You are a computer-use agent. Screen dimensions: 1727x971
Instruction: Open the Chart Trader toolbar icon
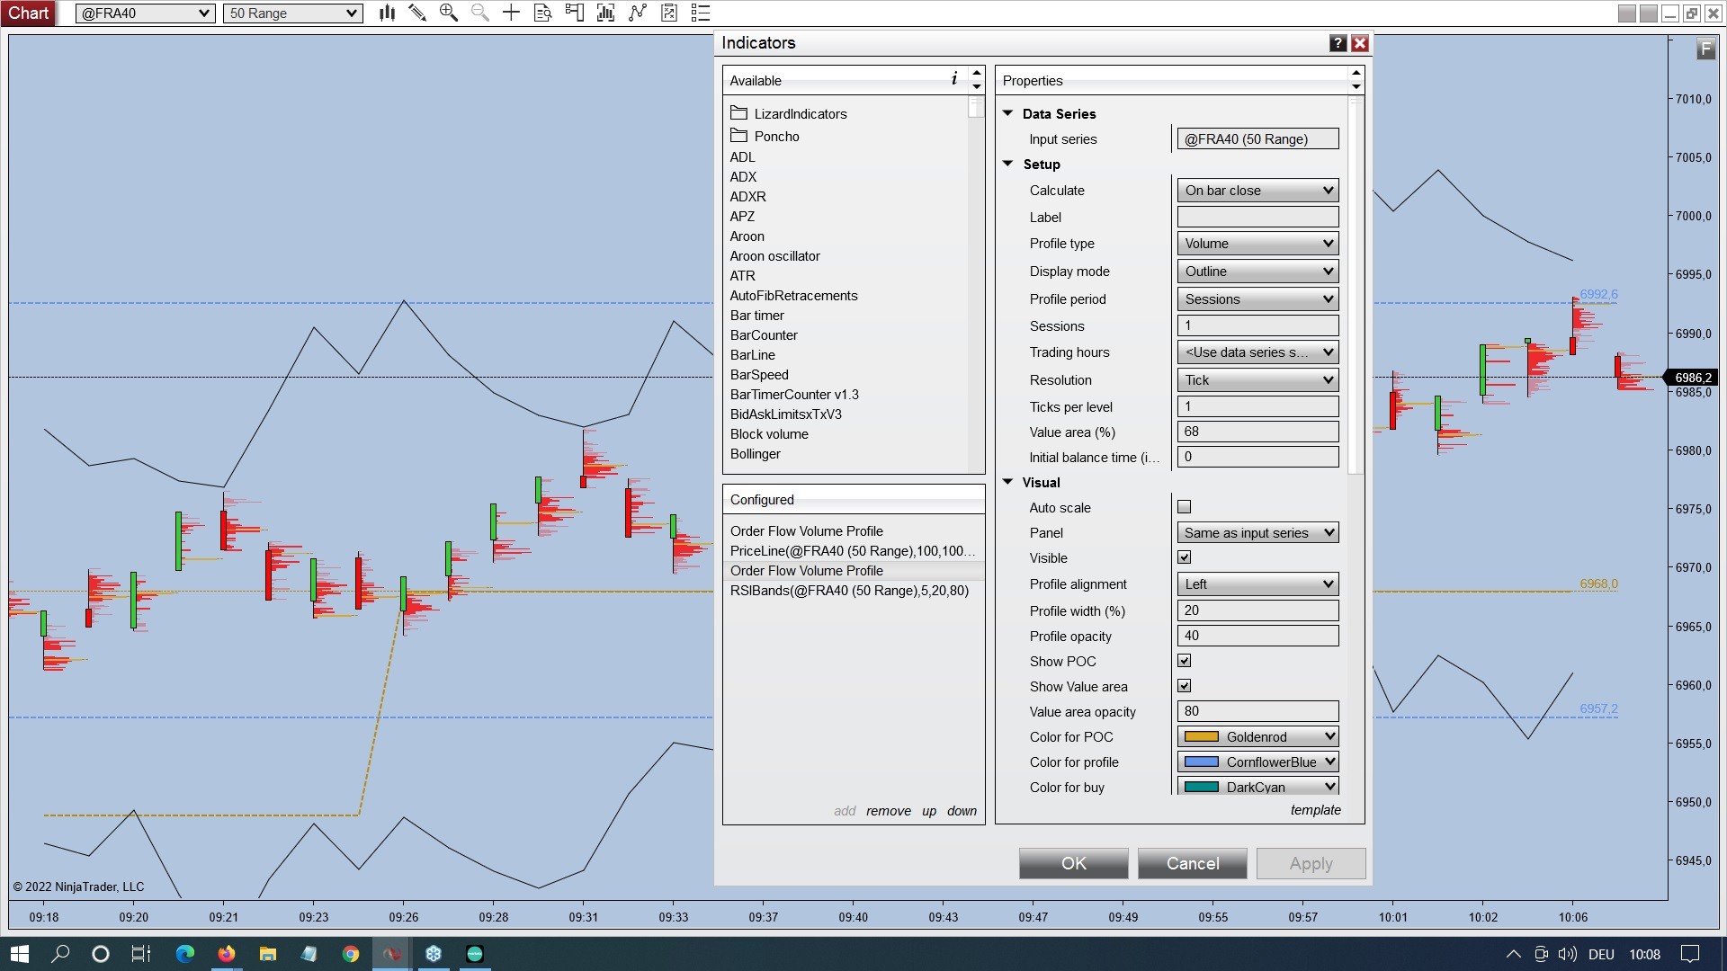coord(574,13)
